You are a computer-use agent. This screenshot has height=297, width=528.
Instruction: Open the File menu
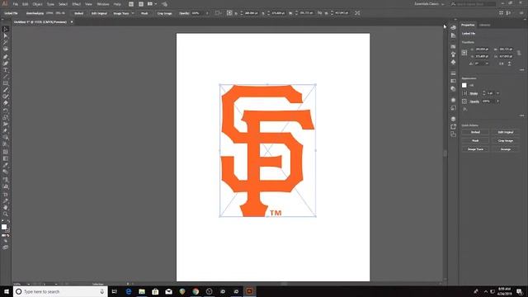[x=15, y=4]
